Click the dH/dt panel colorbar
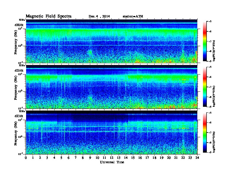Viewport: 235px width, 181px height. point(205,41)
